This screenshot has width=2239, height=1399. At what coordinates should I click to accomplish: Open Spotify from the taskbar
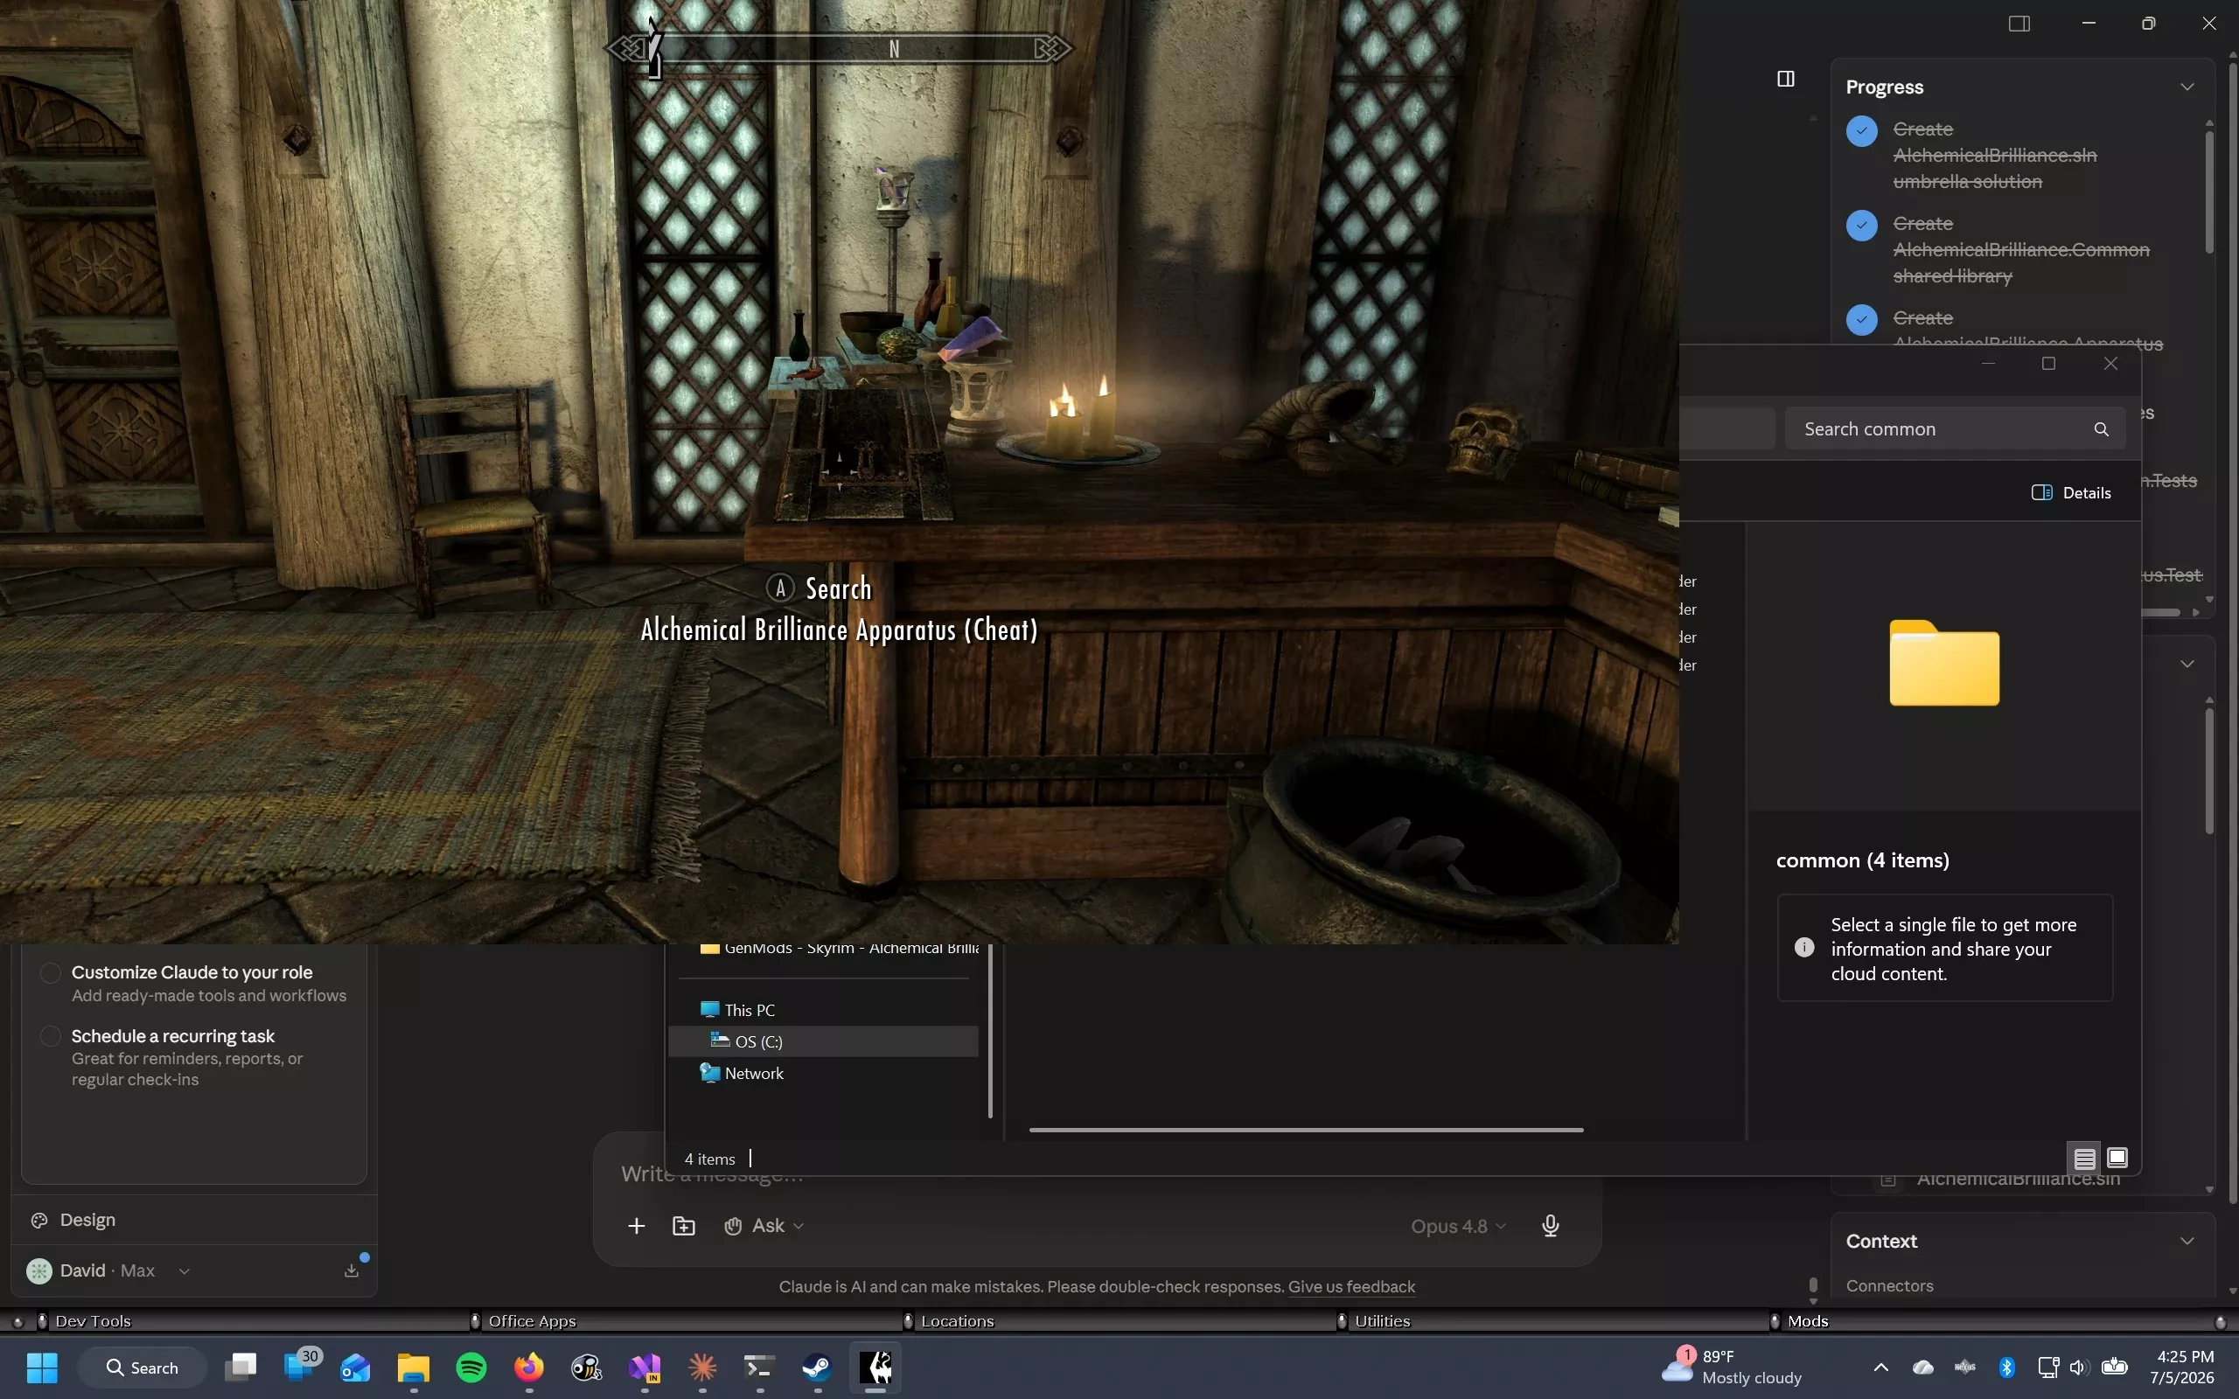coord(472,1367)
